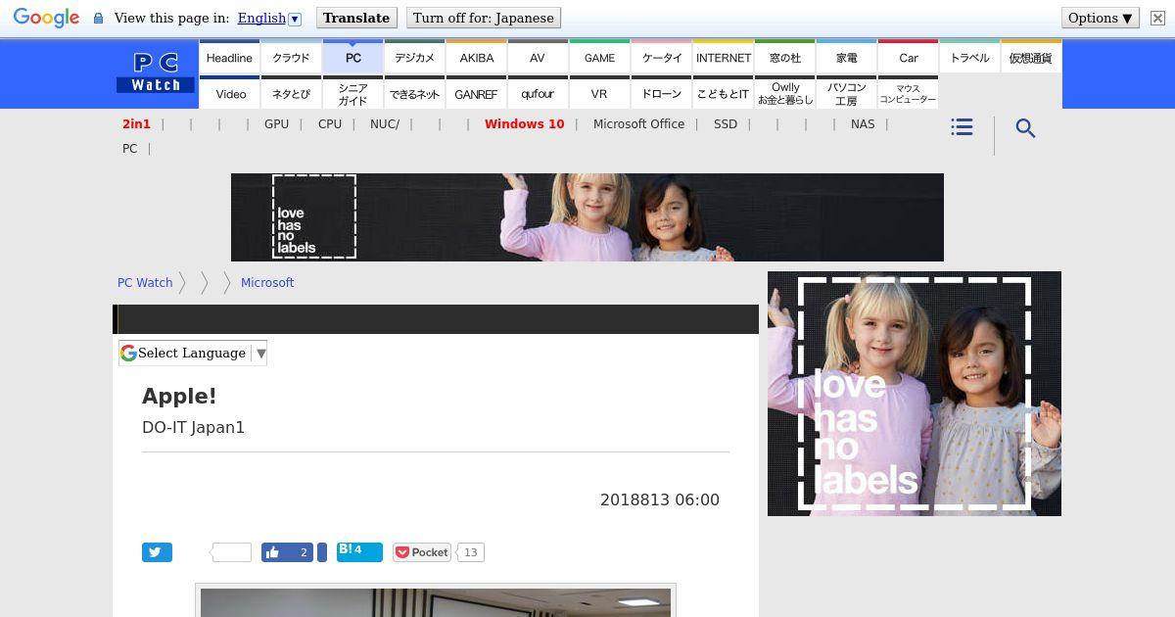Open the qufour tab

tap(538, 93)
